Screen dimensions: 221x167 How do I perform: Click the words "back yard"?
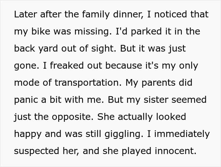coord(36,49)
